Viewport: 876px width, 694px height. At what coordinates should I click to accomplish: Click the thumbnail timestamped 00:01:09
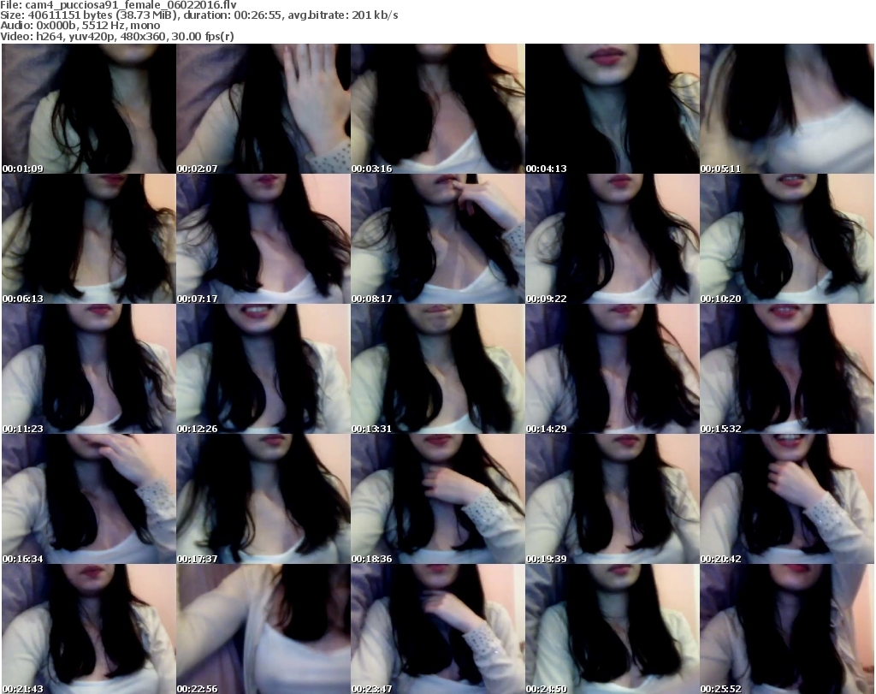[x=89, y=109]
